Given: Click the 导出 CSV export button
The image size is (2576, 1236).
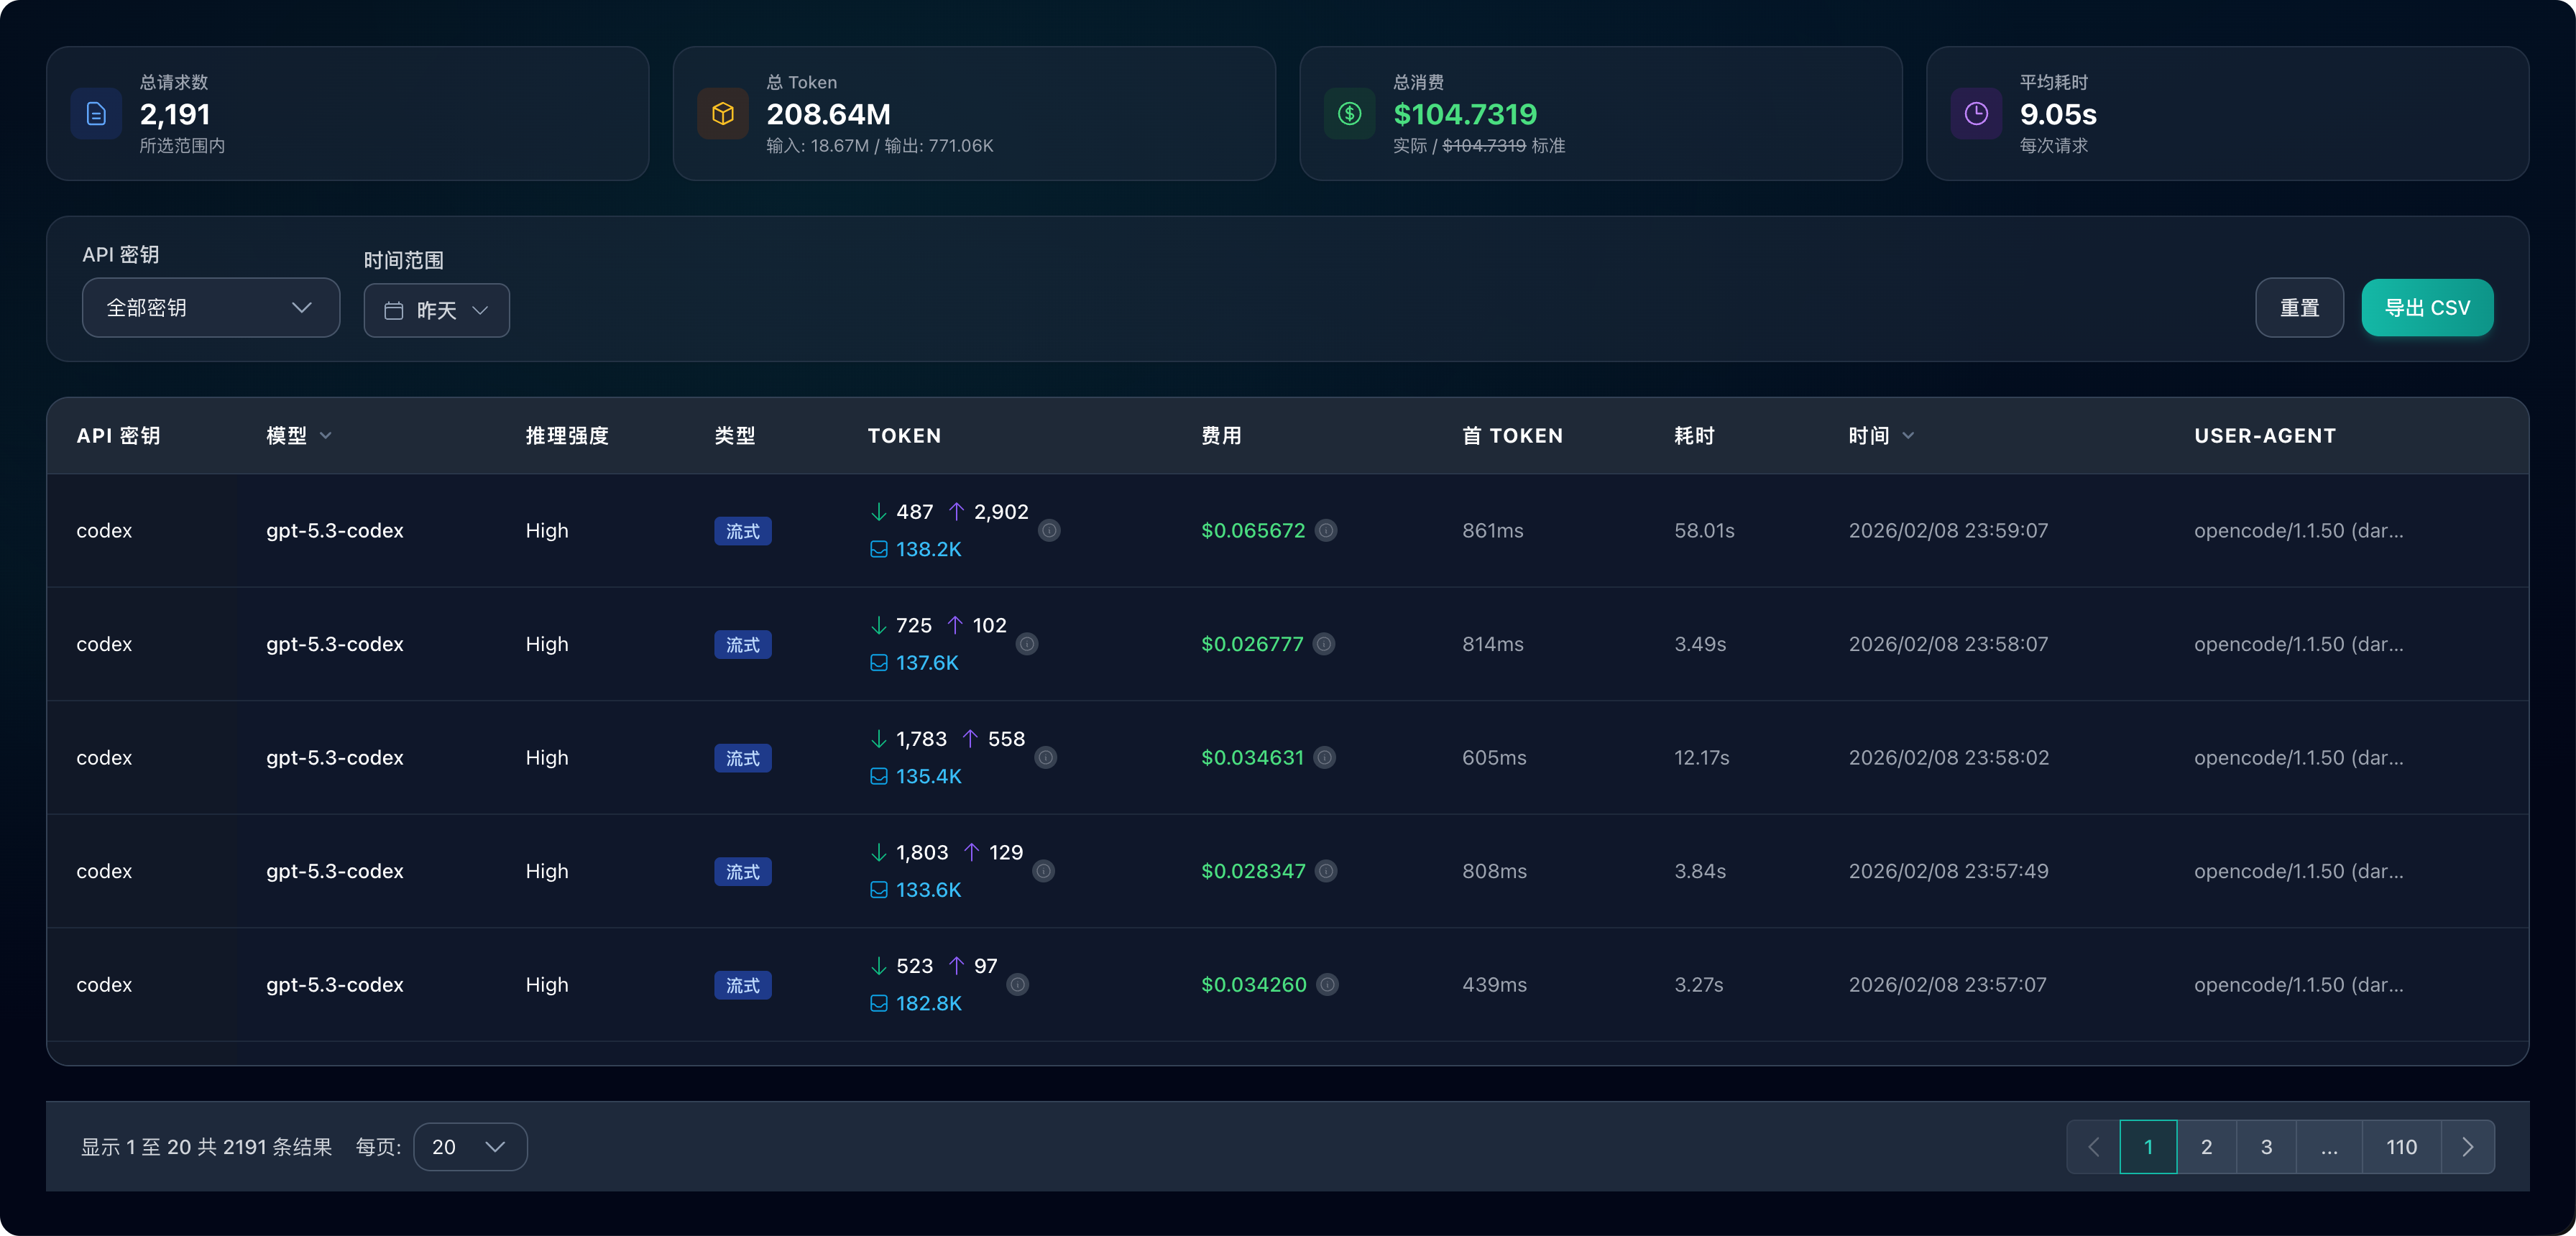Looking at the screenshot, I should coord(2427,308).
